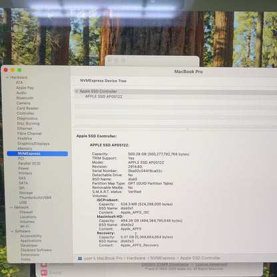Click NVMExpress in the breadcrumb path
This screenshot has height=277, width=277.
click(x=162, y=258)
